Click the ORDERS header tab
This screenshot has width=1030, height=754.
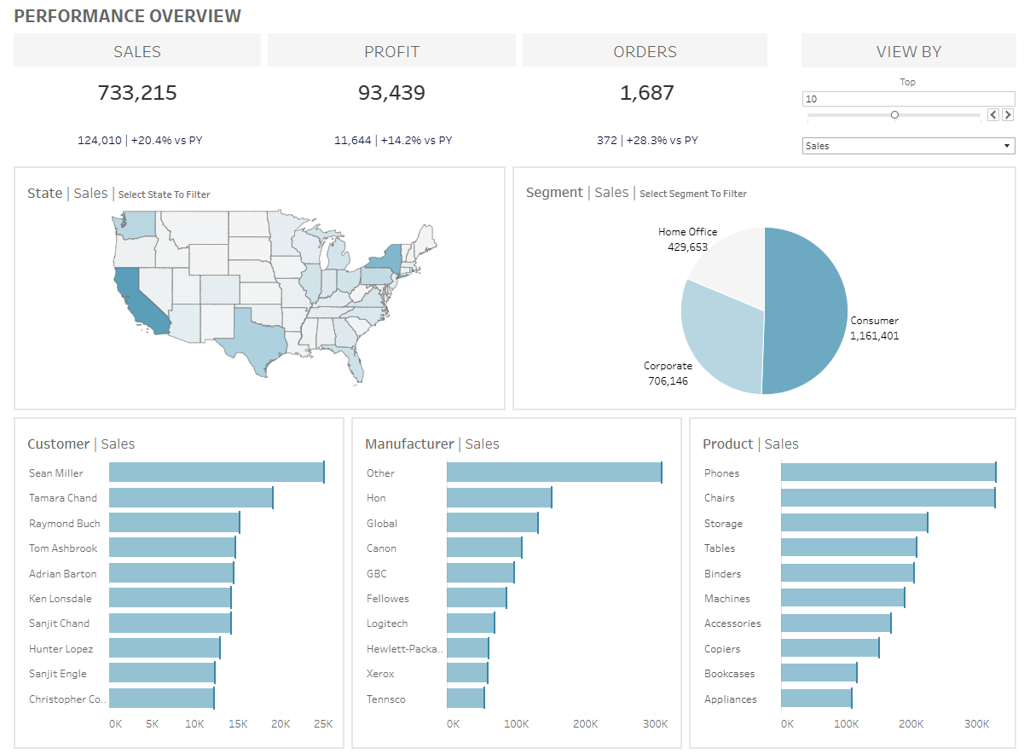click(x=645, y=50)
